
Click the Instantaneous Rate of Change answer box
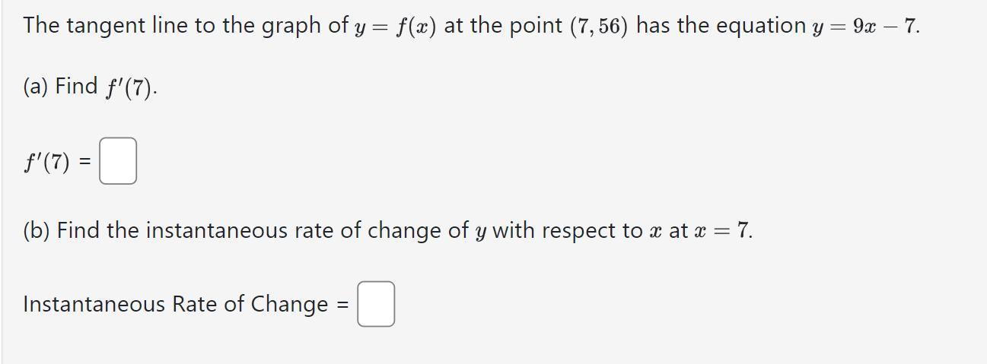[x=376, y=304]
